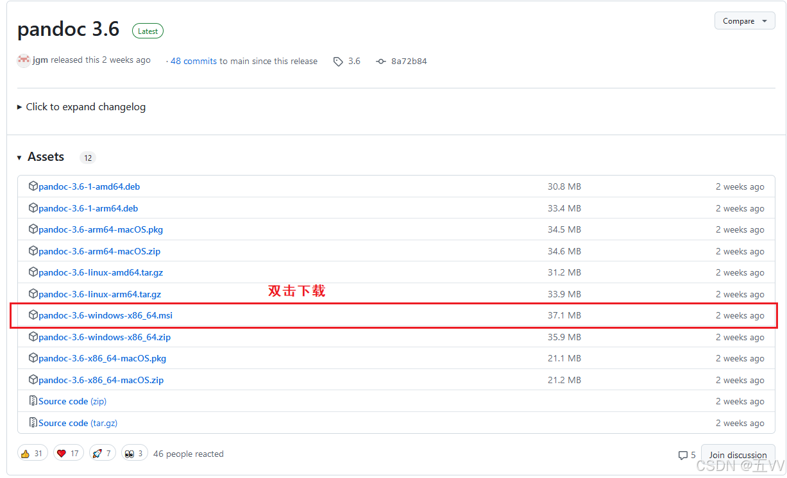
Task: Collapse the Assets section
Action: click(x=20, y=158)
